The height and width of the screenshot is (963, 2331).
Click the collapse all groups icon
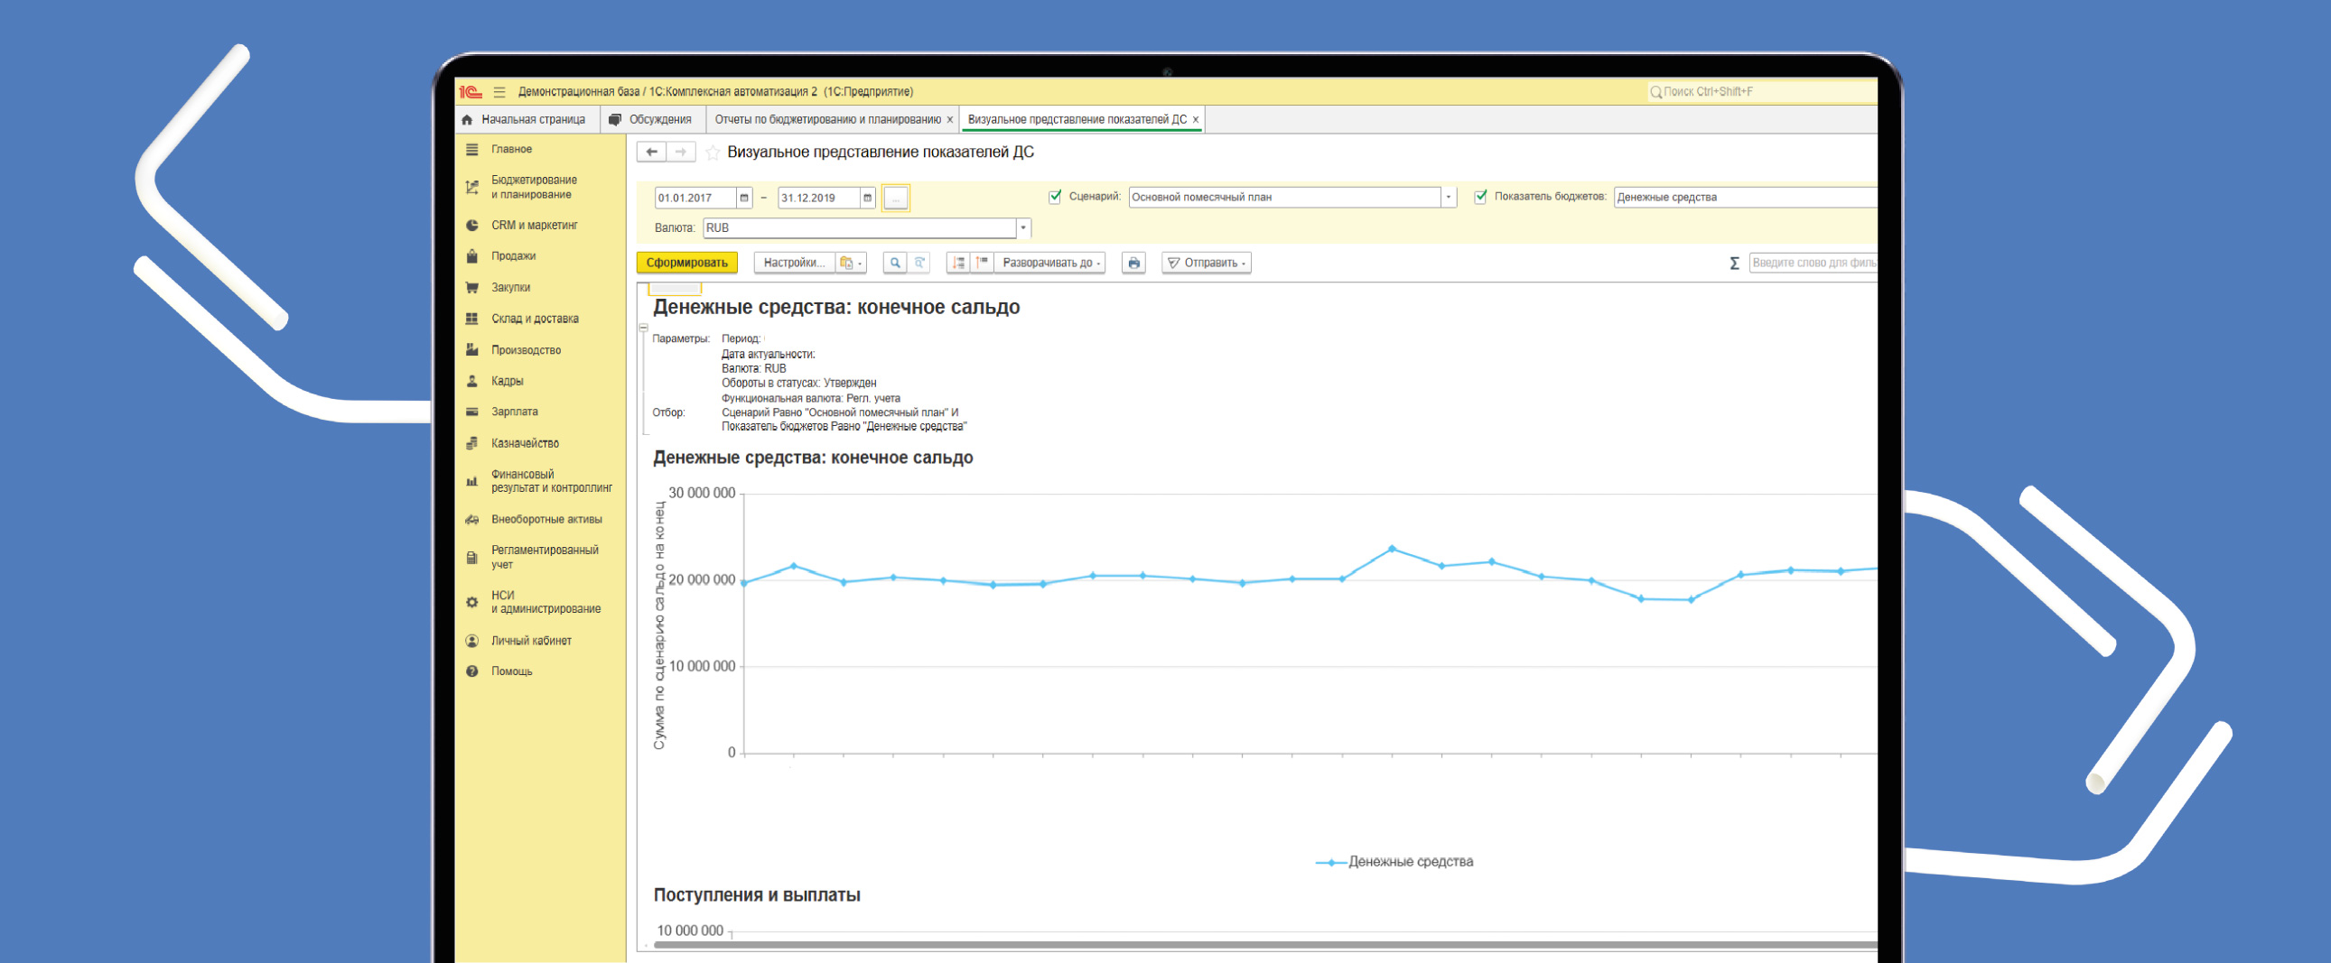click(x=981, y=264)
